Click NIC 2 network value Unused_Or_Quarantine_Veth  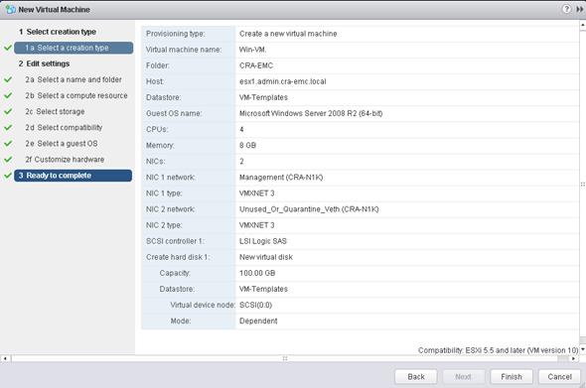point(309,209)
